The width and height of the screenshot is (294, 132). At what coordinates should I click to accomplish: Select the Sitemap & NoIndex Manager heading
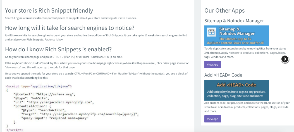pos(234,21)
